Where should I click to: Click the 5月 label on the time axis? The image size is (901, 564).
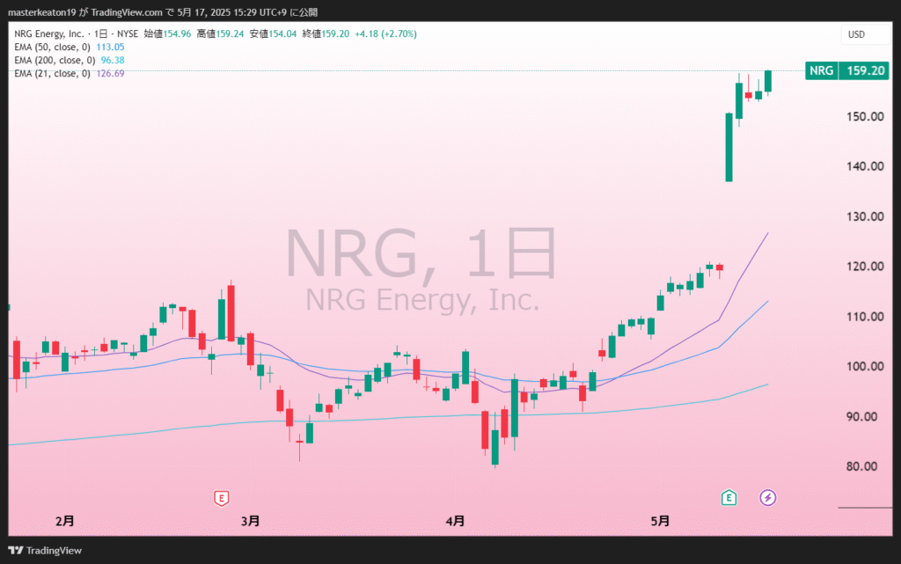[x=660, y=521]
